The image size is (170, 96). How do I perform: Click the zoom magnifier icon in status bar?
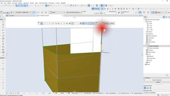coord(18,93)
